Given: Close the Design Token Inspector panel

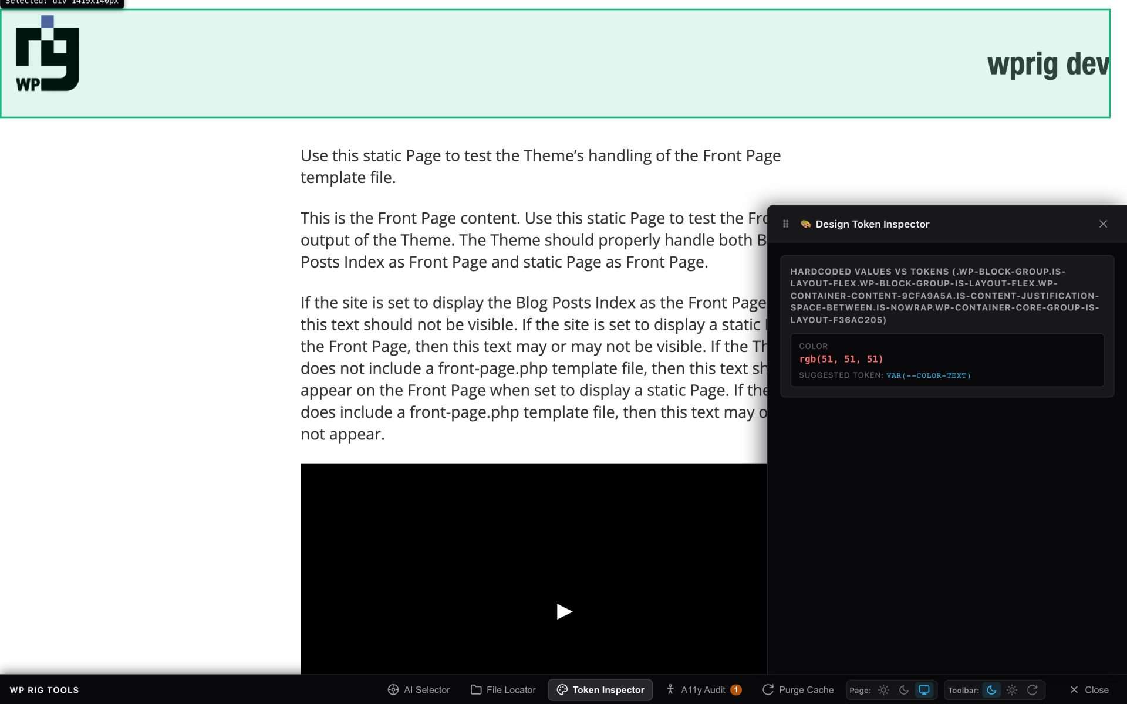Looking at the screenshot, I should coord(1103,224).
